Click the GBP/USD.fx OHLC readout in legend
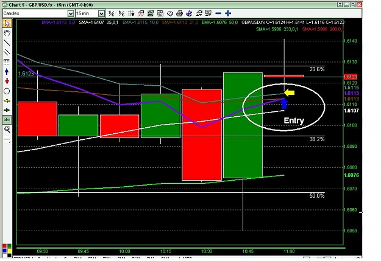 (293, 23)
